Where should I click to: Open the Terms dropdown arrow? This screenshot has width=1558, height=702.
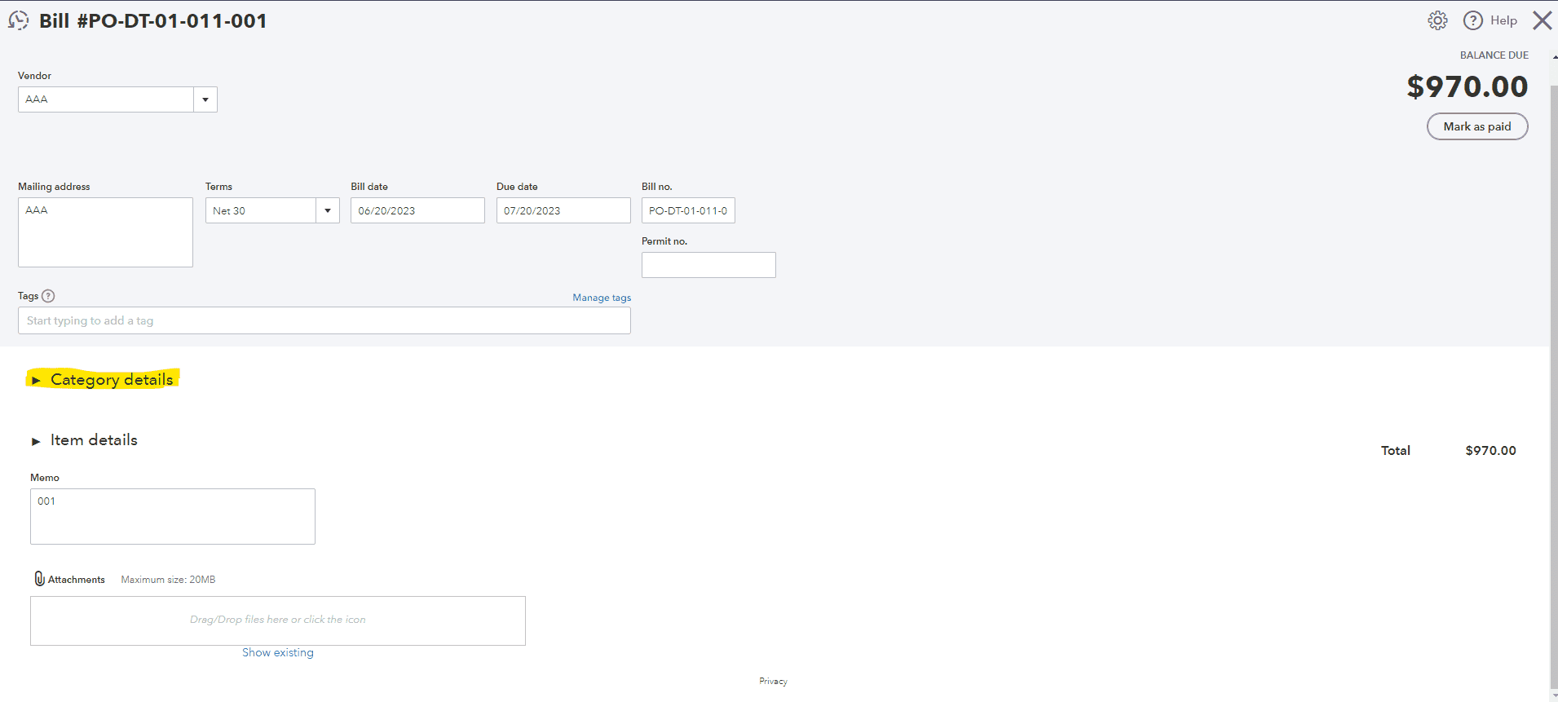point(328,210)
